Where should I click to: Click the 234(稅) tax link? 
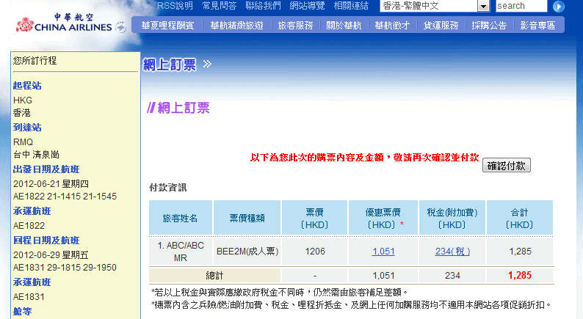(452, 252)
